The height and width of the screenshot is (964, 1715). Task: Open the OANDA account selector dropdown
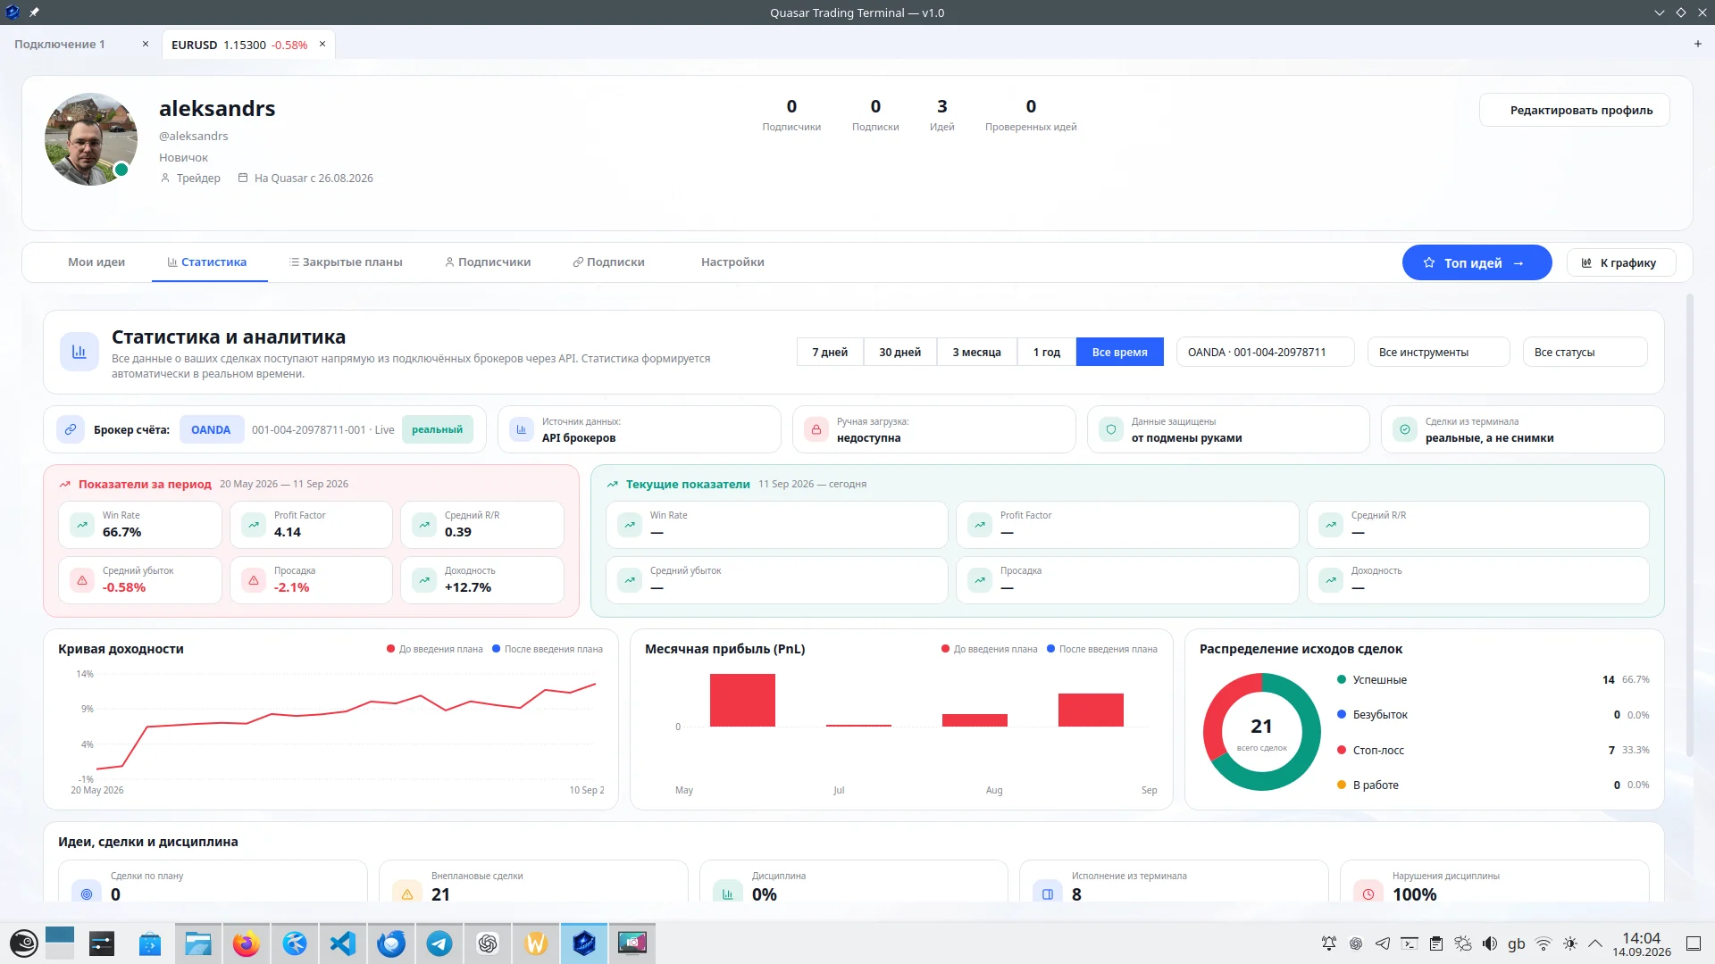tap(1265, 352)
